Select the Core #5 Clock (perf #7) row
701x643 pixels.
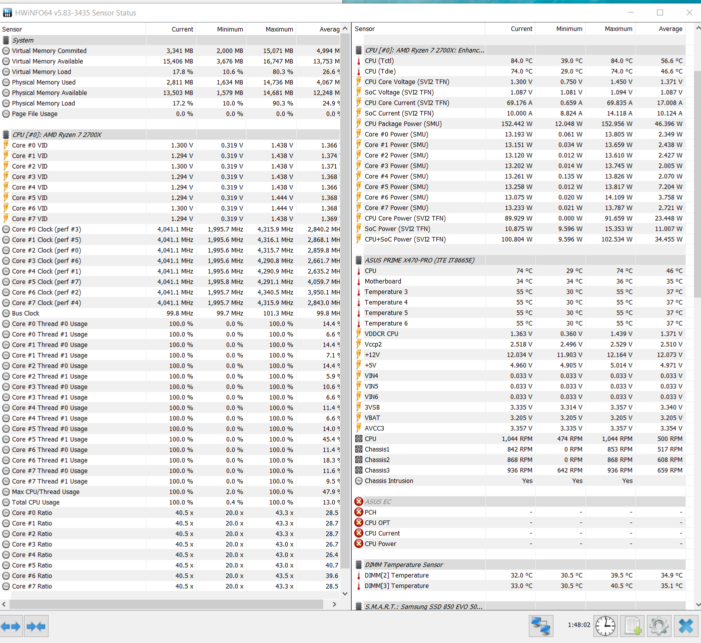[170, 281]
